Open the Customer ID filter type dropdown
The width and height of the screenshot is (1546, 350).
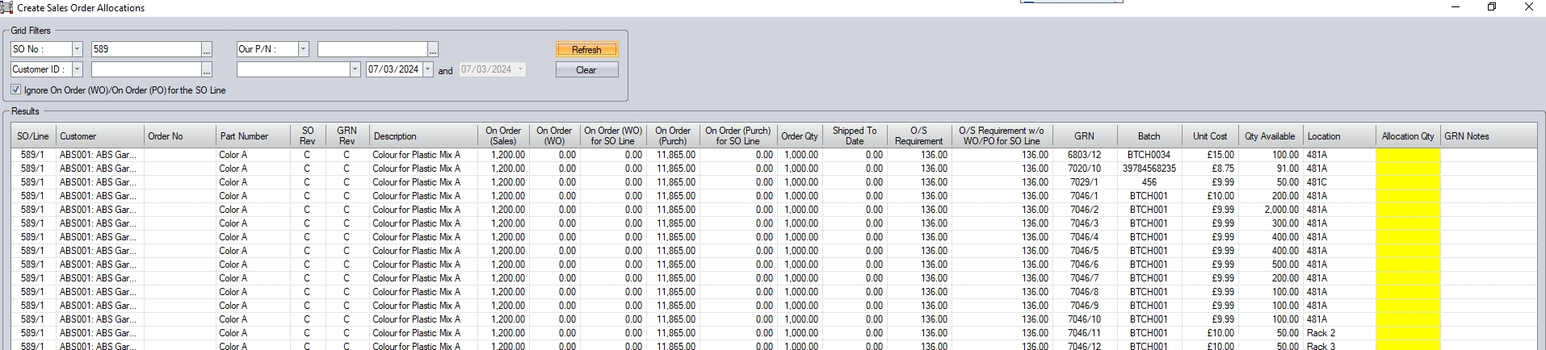(78, 70)
